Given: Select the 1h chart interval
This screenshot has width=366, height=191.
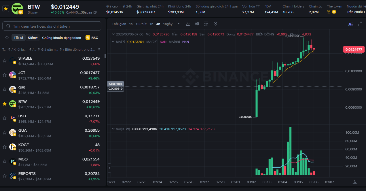Looking at the screenshot, I should 151,24.
